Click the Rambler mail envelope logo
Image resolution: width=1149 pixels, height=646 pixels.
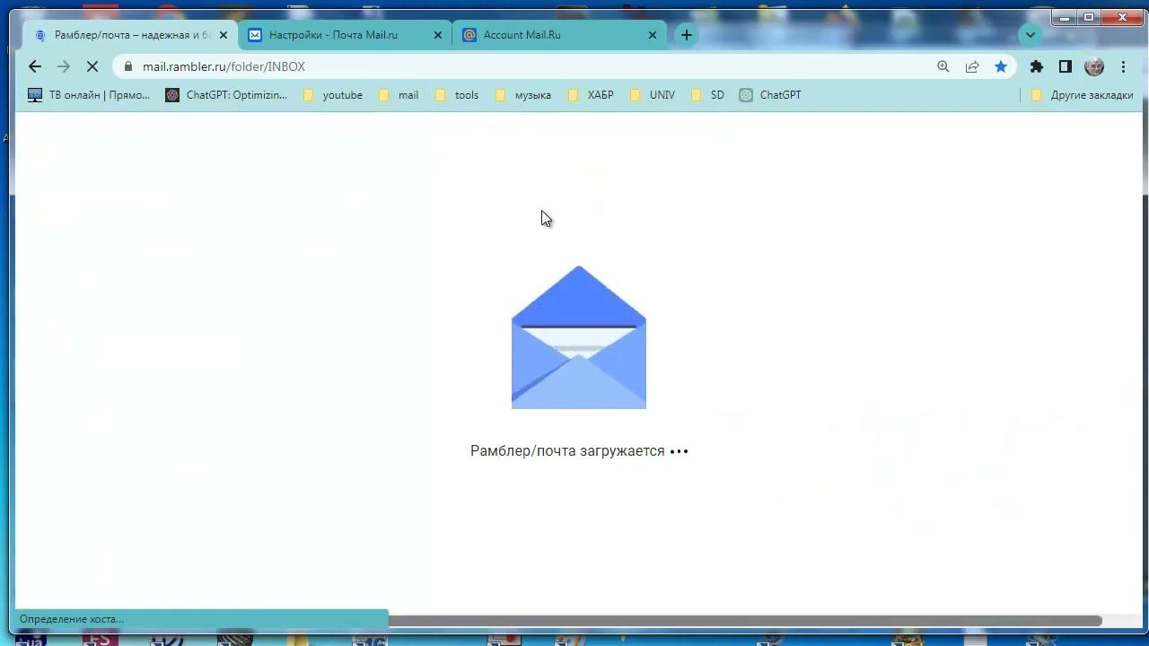click(579, 337)
